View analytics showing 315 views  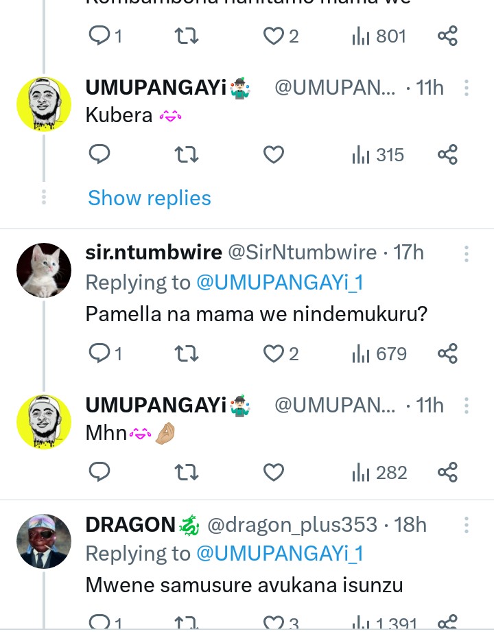[378, 155]
